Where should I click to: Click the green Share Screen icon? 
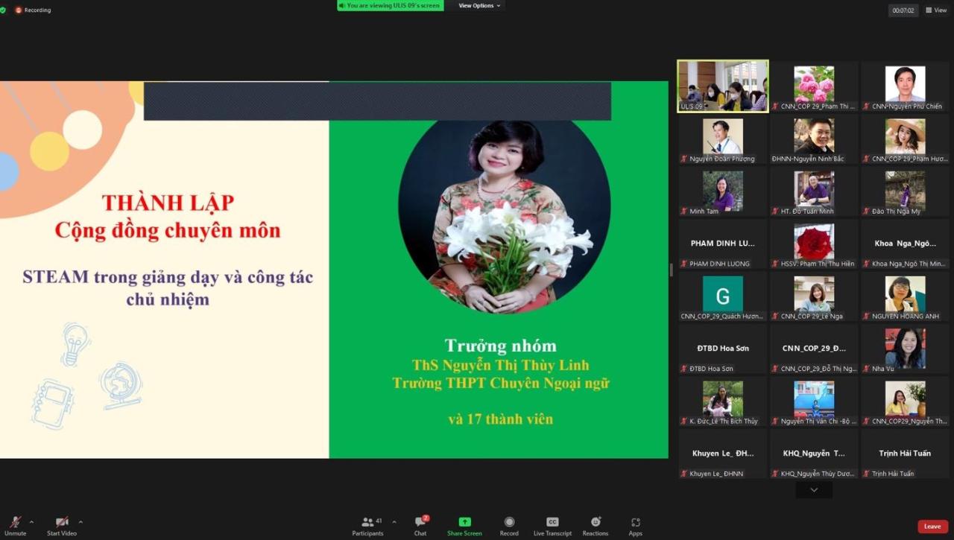coord(464,522)
